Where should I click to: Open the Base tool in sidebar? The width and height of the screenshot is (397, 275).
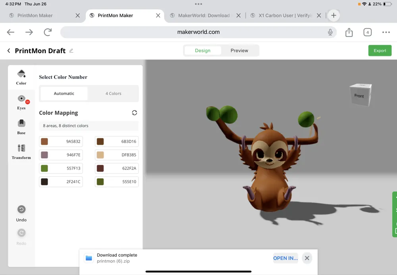click(x=21, y=127)
